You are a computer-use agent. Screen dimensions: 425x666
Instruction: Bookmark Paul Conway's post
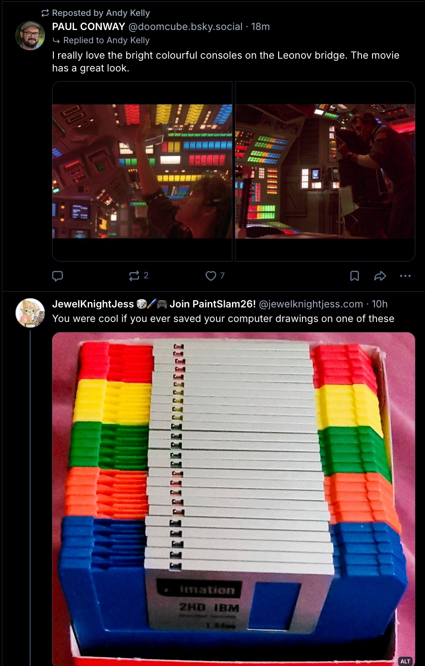[x=354, y=276]
